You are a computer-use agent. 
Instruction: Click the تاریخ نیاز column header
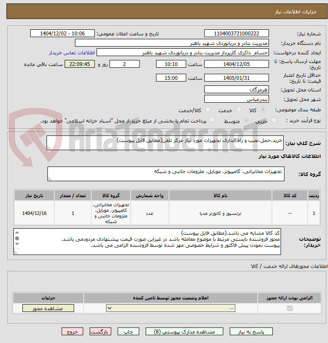tap(34, 195)
